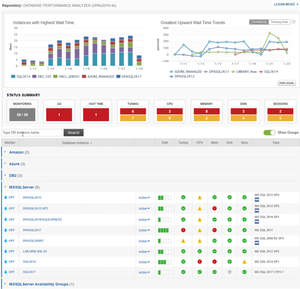Viewport: 300px width, 289px height.
Task: Expand MSSQLServer Availability Groups
Action: (x=5, y=284)
